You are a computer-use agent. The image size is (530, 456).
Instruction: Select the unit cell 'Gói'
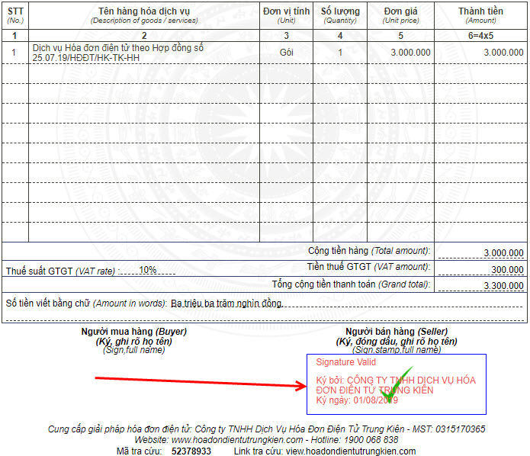[x=286, y=53]
